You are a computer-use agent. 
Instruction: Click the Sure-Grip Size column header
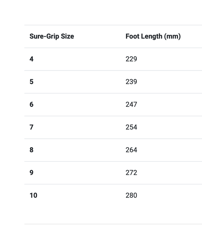tap(52, 36)
